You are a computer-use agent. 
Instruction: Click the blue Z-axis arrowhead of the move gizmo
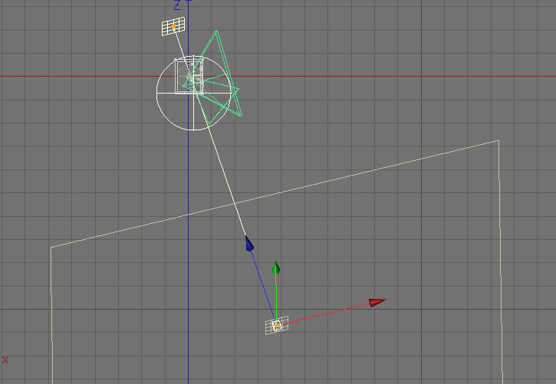pos(249,244)
